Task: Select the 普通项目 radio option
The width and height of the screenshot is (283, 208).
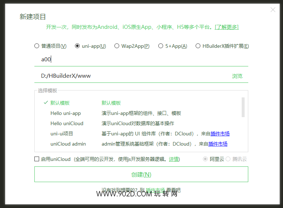Action: tap(37, 46)
